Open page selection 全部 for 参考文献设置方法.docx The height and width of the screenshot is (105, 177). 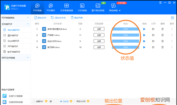[99, 29]
